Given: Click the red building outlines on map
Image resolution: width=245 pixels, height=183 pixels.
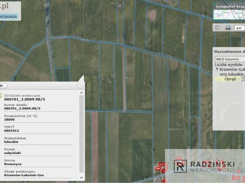Looking at the screenshot, I should tap(161, 167).
